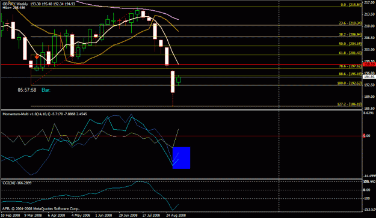Click the -253.52 CCI scale minimum value

click(x=369, y=210)
